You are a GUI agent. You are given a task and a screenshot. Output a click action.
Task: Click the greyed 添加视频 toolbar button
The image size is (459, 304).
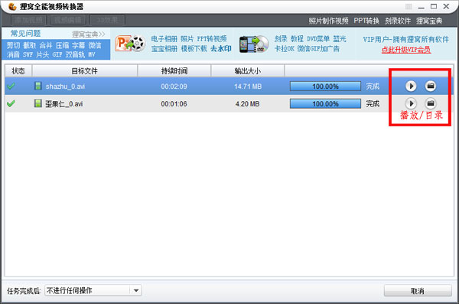coord(29,20)
